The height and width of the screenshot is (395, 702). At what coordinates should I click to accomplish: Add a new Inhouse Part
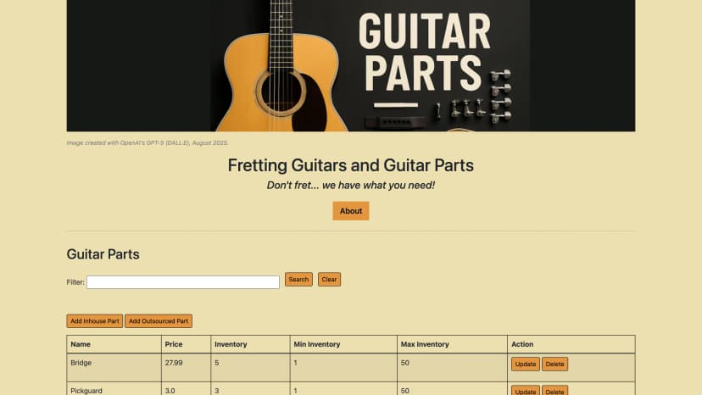[x=95, y=321]
